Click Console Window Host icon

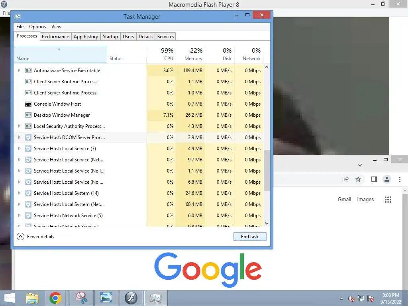pos(28,104)
